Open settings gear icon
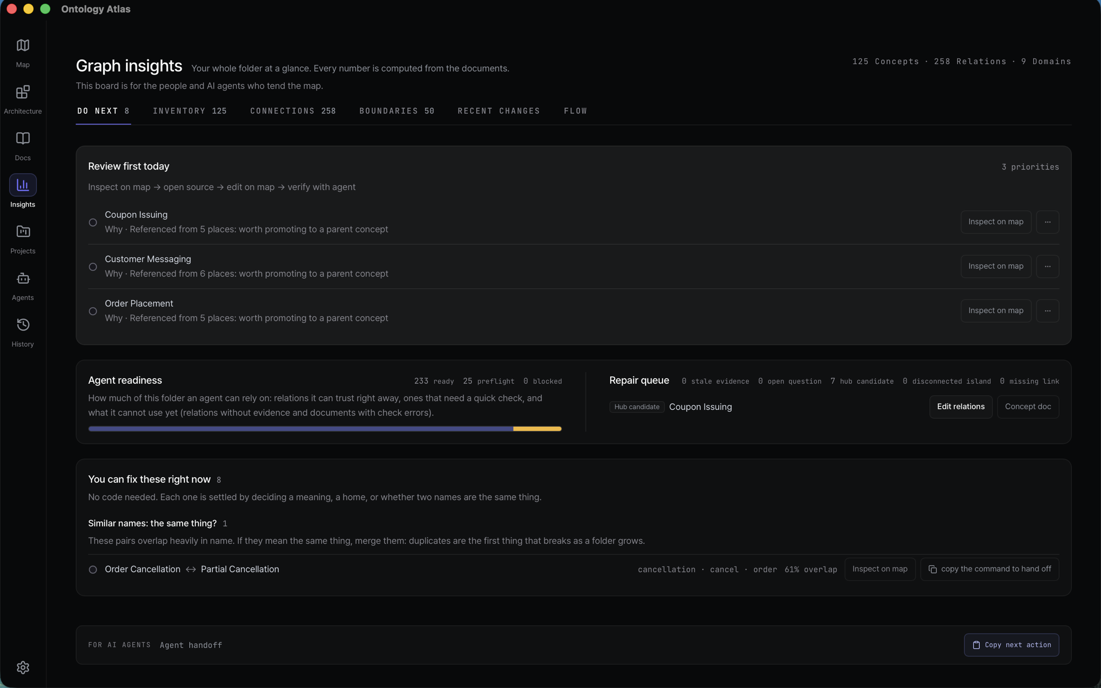The image size is (1101, 688). (x=23, y=667)
